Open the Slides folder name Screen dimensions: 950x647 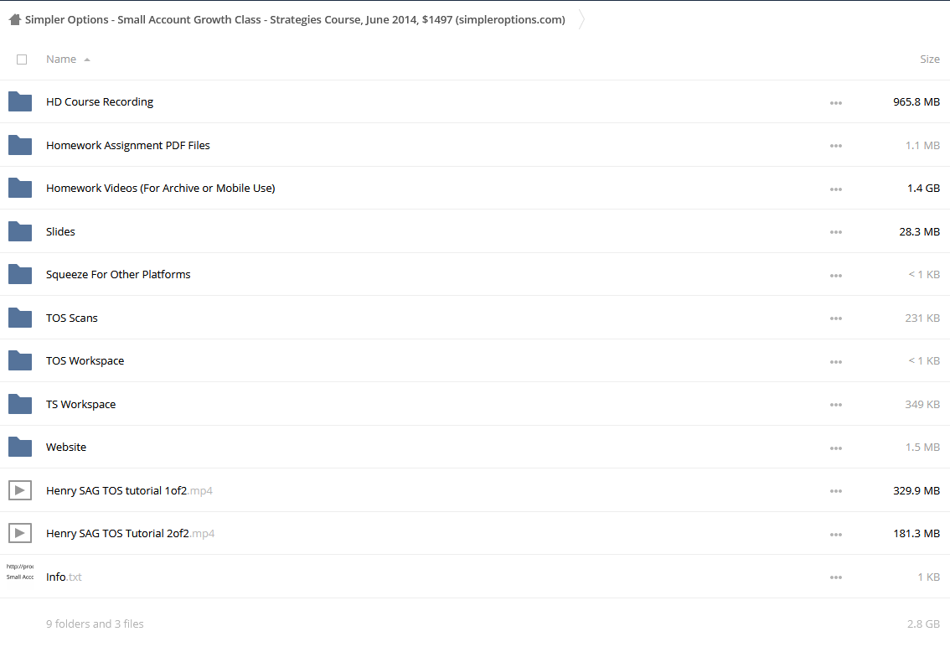[x=60, y=231]
